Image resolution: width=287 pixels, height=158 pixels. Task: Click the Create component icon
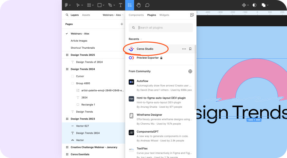(x=244, y=5)
